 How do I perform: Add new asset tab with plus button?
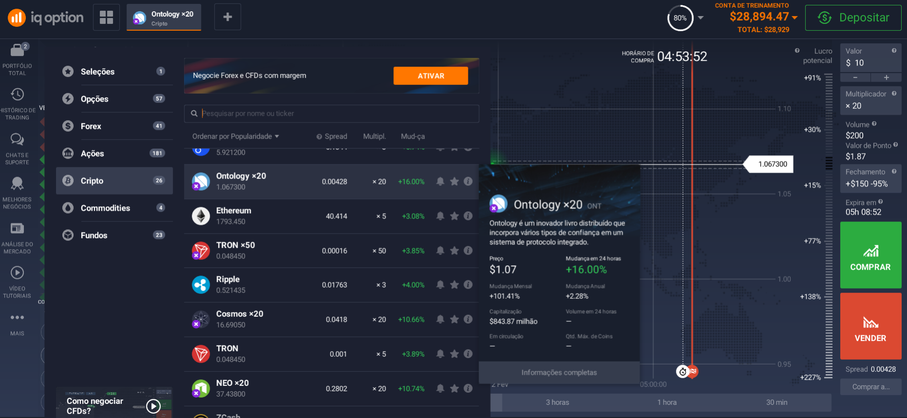click(227, 18)
